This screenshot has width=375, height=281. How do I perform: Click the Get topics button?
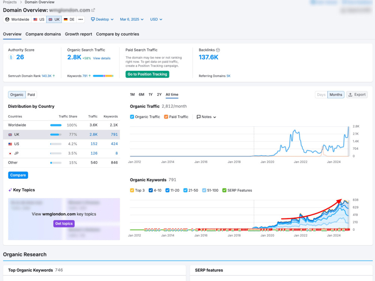click(64, 224)
